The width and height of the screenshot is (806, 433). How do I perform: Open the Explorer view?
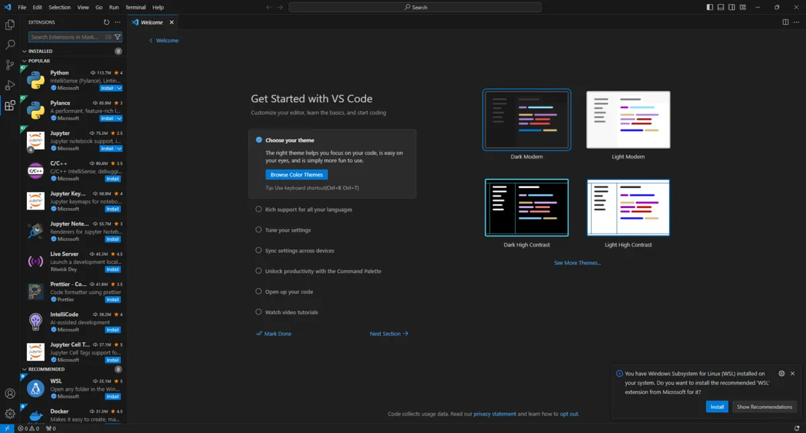[x=9, y=24]
